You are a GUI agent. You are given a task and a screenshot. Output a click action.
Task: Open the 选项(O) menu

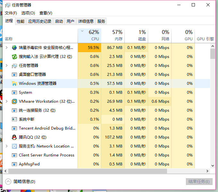coord(28,13)
